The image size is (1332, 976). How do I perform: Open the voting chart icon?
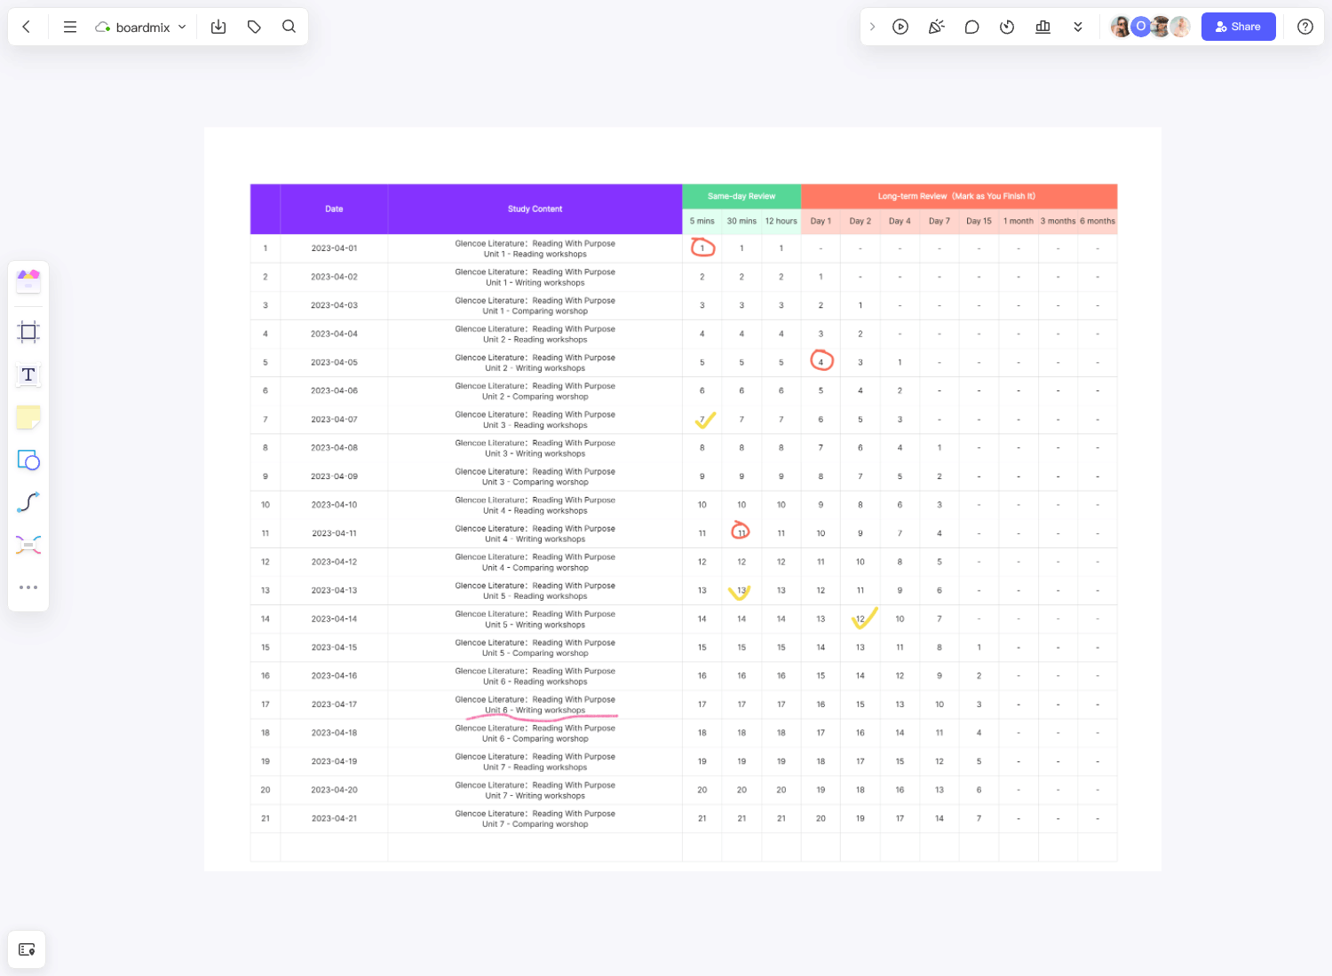[1043, 27]
